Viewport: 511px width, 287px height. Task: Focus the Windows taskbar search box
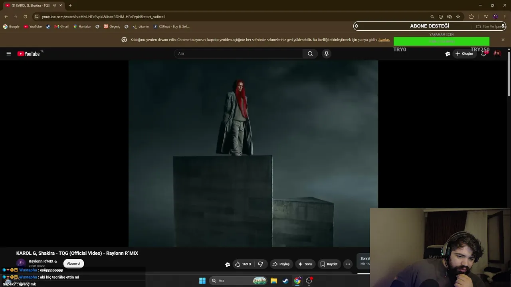tap(239, 281)
